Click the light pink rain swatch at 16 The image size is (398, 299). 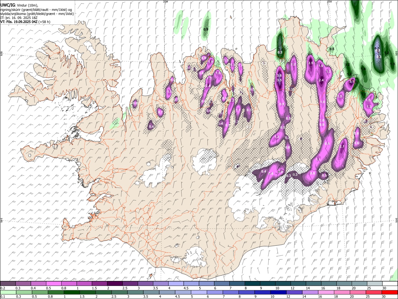326,292
